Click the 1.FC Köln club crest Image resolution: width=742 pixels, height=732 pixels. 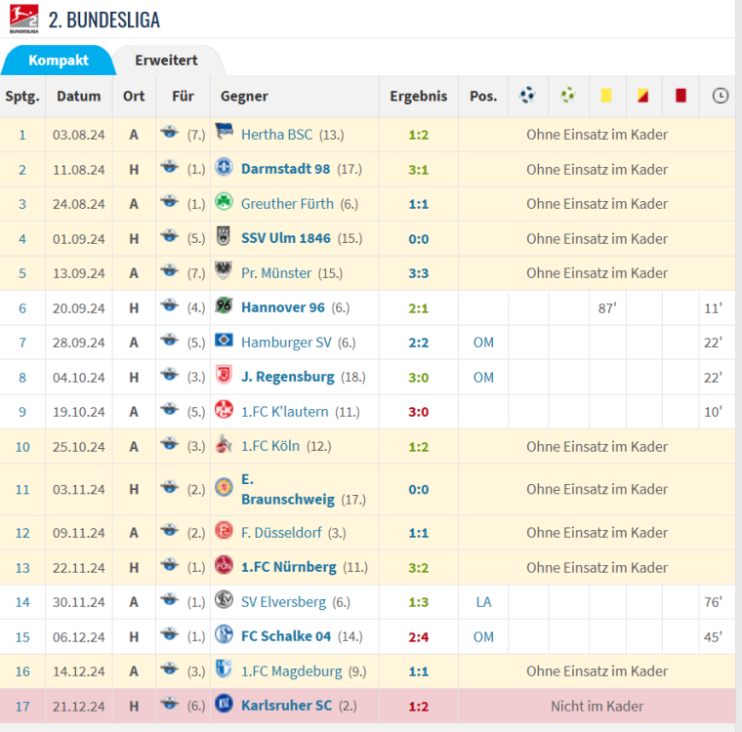tap(224, 446)
